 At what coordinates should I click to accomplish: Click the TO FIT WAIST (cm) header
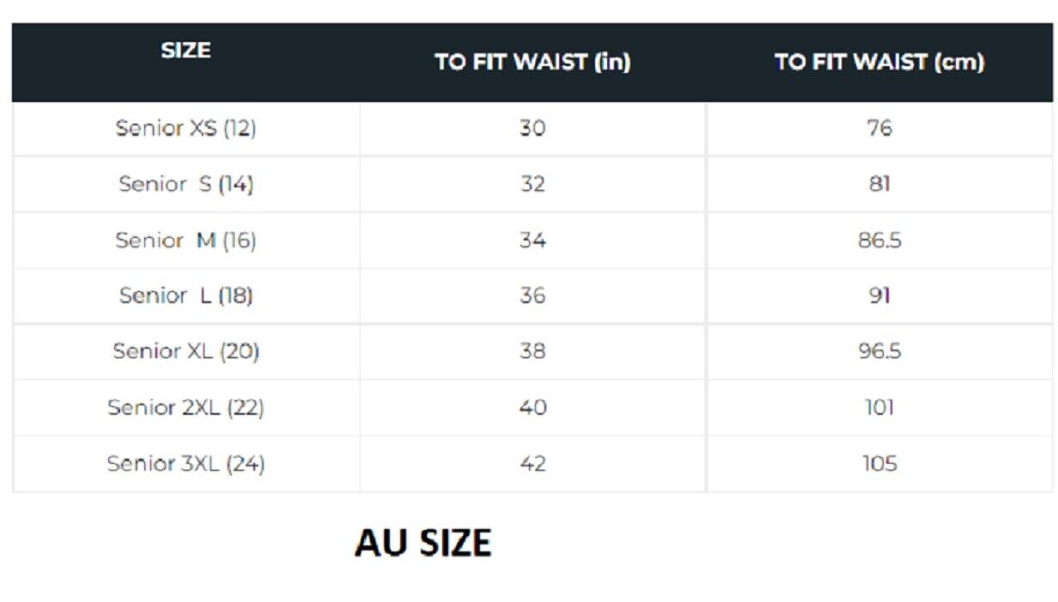(879, 63)
